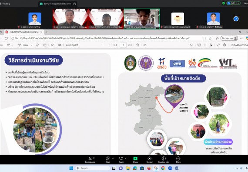Image resolution: width=248 pixels, height=172 pixels.
Task: Rotate the PDF page
Action: (x=137, y=45)
